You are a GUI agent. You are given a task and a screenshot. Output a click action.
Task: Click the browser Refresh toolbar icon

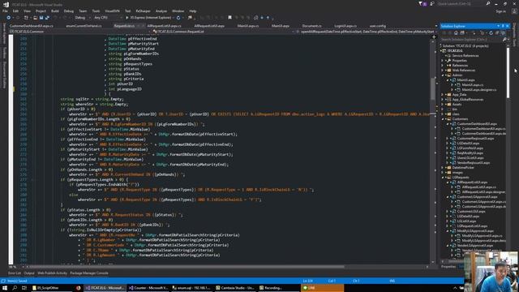pos(178,18)
